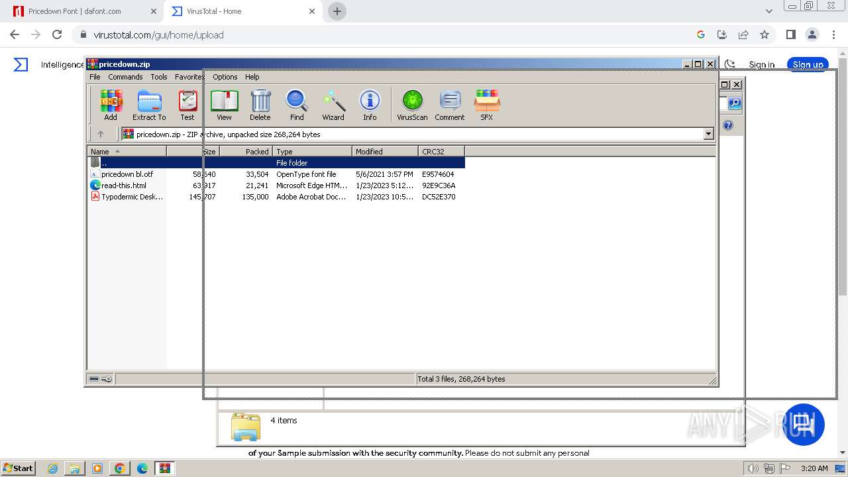Open the Options menu

(x=225, y=77)
